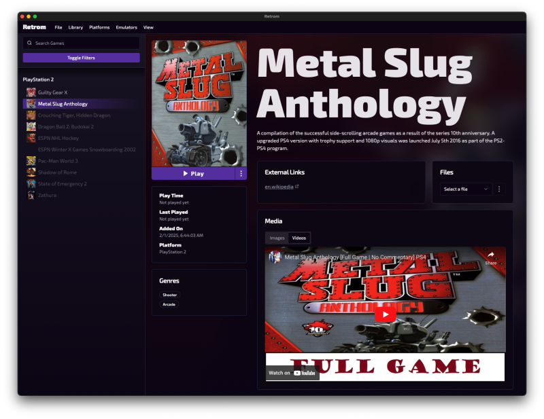Select Crouching Tiger, Hidden Dragon in list
The height and width of the screenshot is (419, 544).
coord(81,115)
